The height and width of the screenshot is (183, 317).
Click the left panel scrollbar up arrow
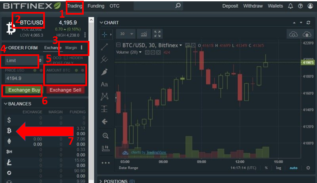(91, 20)
